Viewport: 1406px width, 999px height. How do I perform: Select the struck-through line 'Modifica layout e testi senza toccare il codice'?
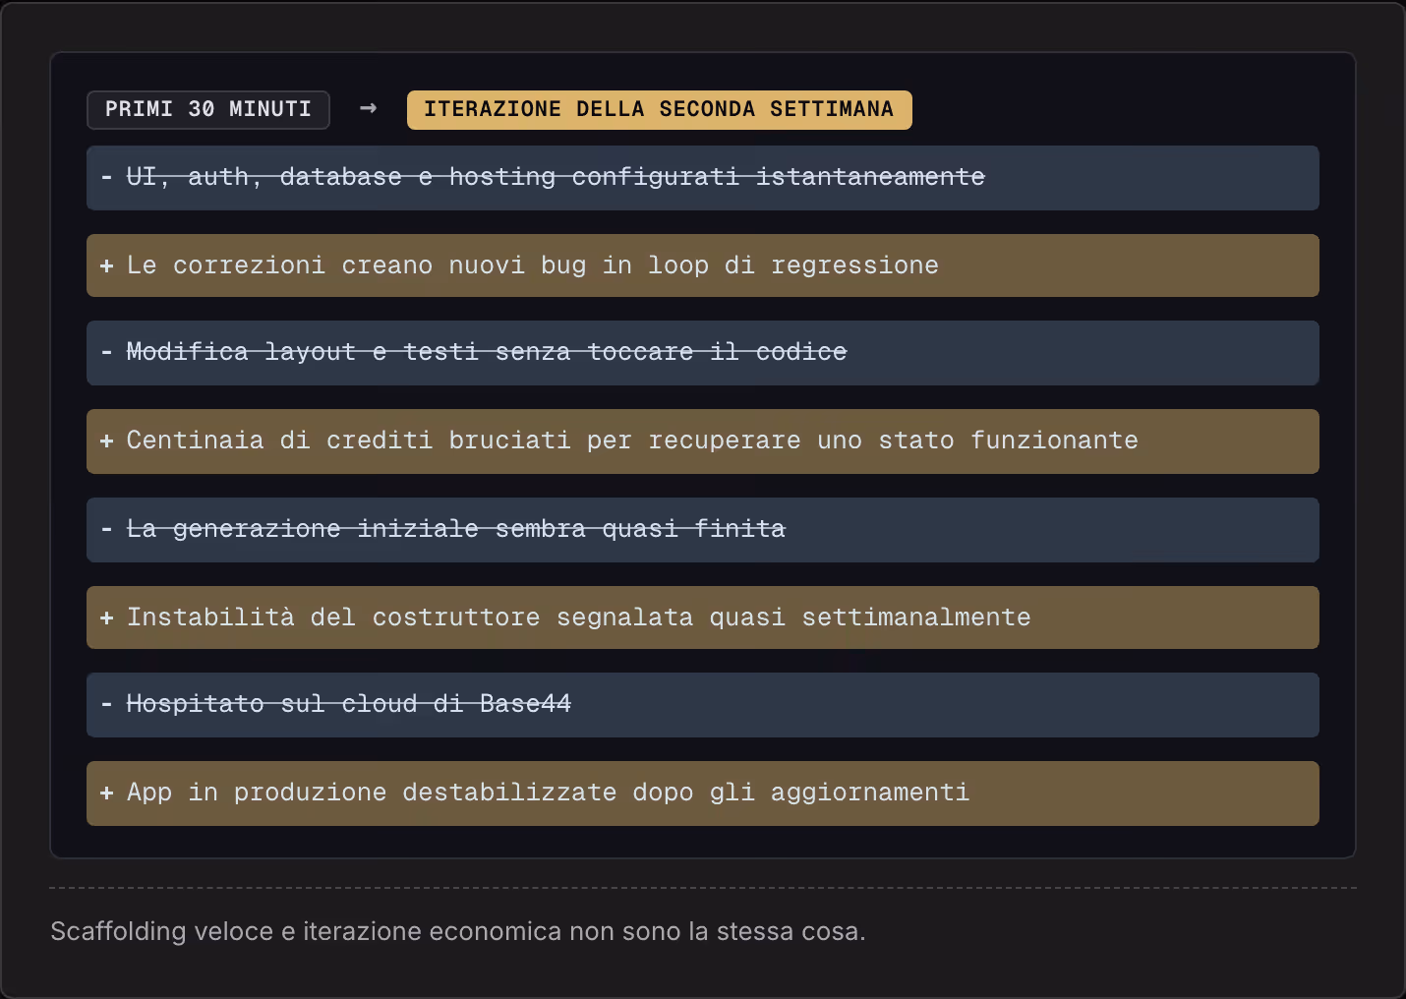click(x=703, y=353)
